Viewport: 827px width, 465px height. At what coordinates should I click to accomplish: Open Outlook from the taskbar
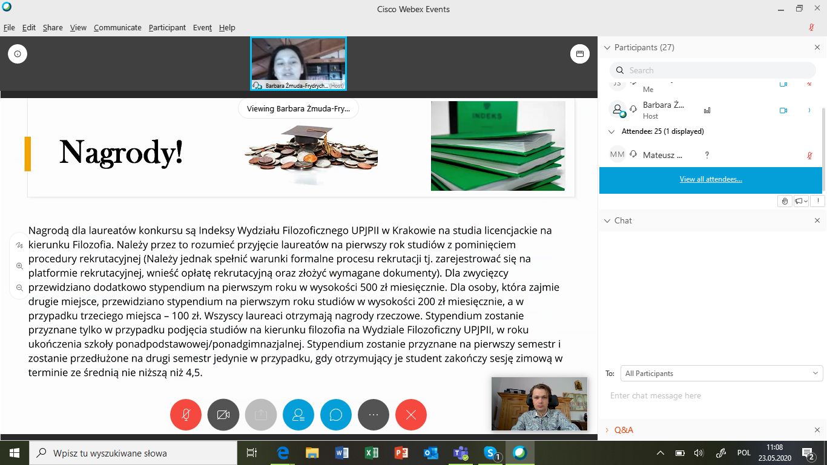click(430, 453)
